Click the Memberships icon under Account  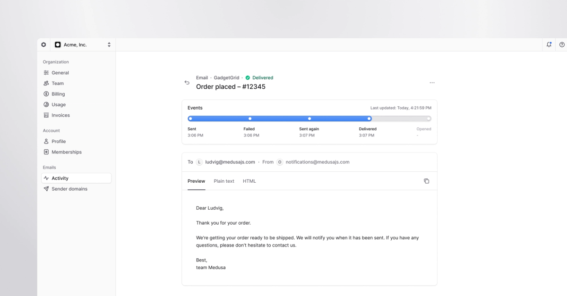click(x=47, y=152)
